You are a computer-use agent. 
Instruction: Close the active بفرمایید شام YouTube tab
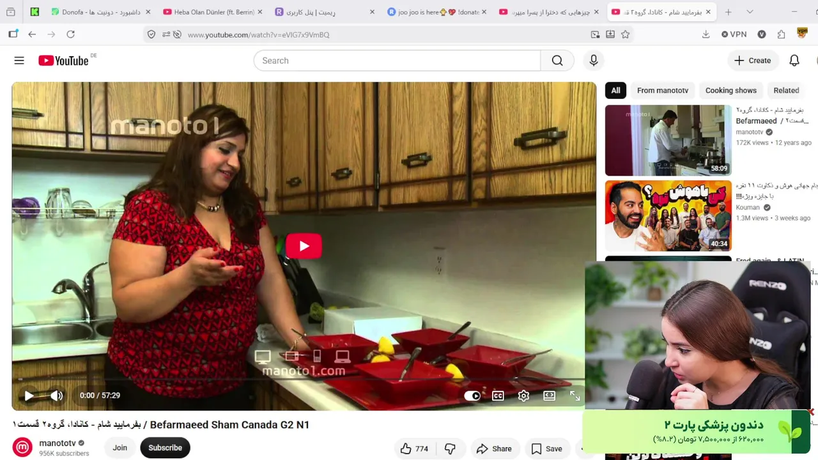click(709, 11)
